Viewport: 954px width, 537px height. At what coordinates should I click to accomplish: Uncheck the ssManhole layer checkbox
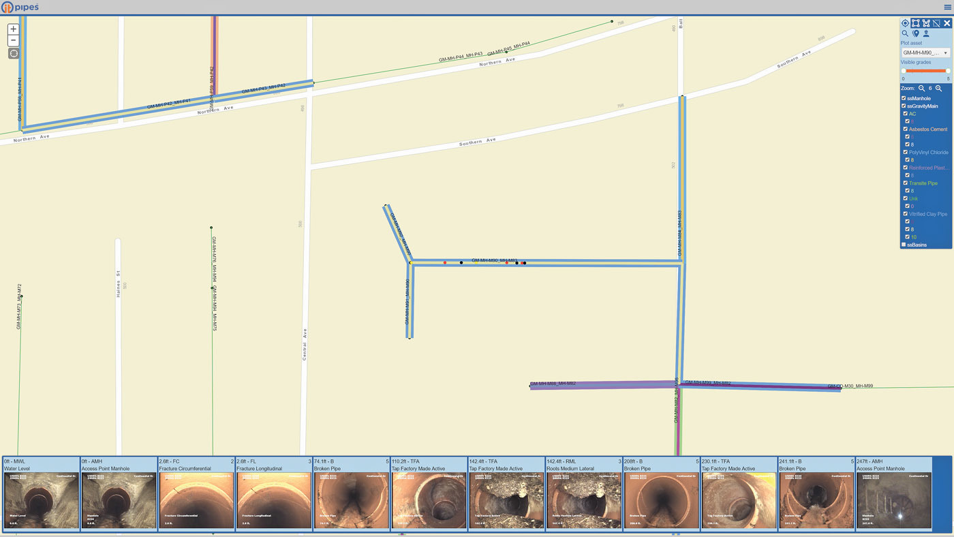click(904, 98)
